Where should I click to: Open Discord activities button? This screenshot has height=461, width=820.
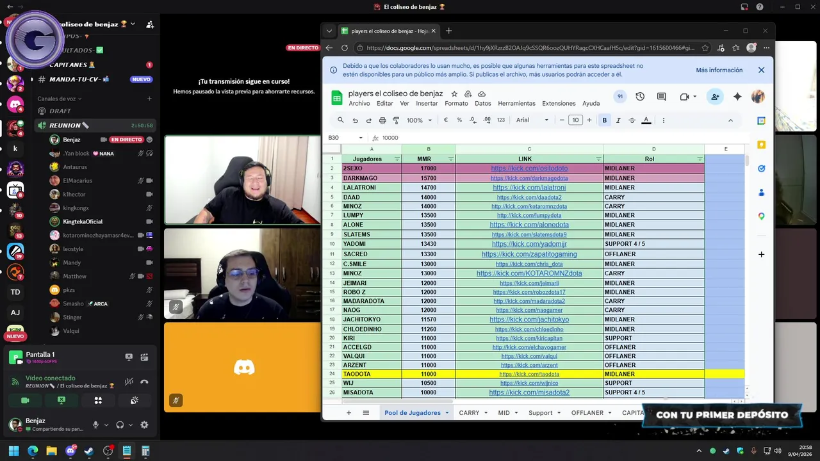[98, 400]
